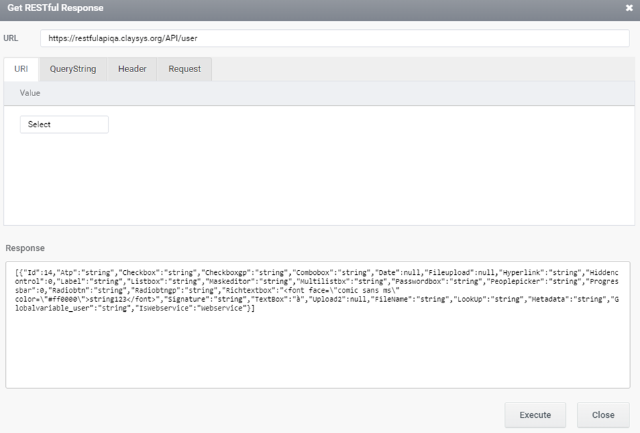
Task: Close the Get RESTful Response dialog with X
Action: tap(629, 8)
